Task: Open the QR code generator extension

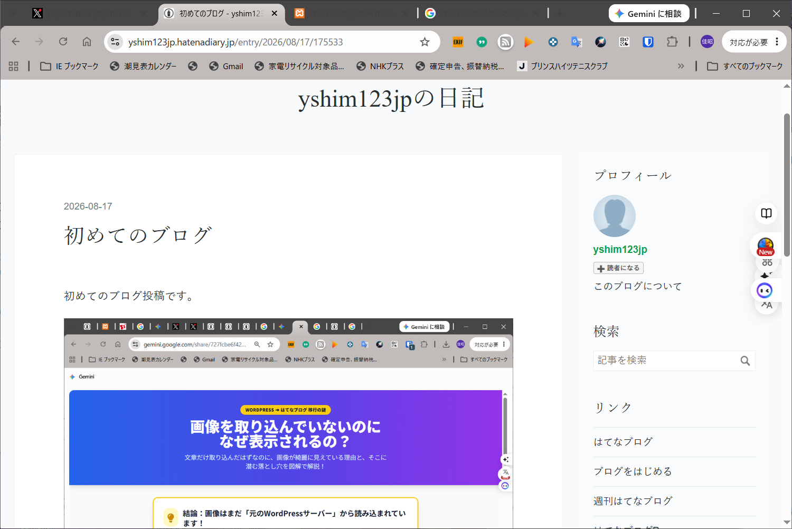Action: (624, 42)
